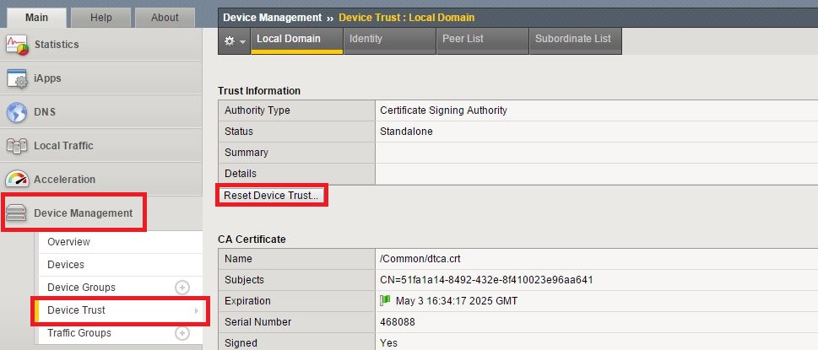Open the About tab
818x350 pixels.
click(x=164, y=18)
